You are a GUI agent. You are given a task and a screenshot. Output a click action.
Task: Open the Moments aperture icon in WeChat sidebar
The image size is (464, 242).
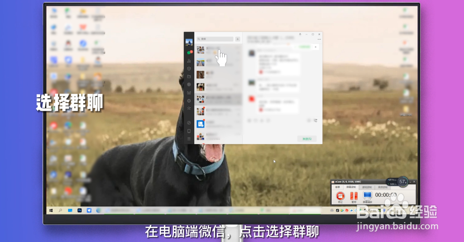pyautogui.click(x=189, y=85)
